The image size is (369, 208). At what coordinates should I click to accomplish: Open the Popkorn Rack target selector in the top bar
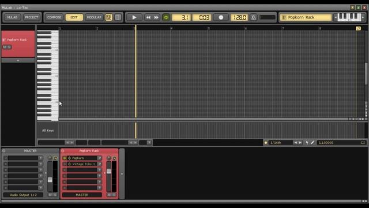pos(306,17)
